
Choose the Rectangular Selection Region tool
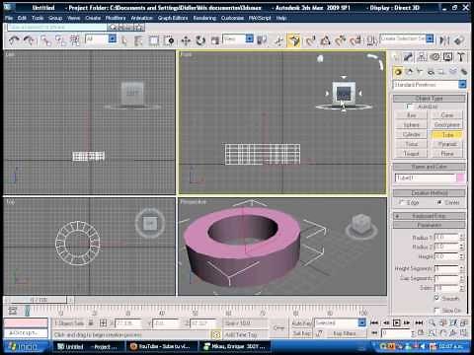click(154, 40)
